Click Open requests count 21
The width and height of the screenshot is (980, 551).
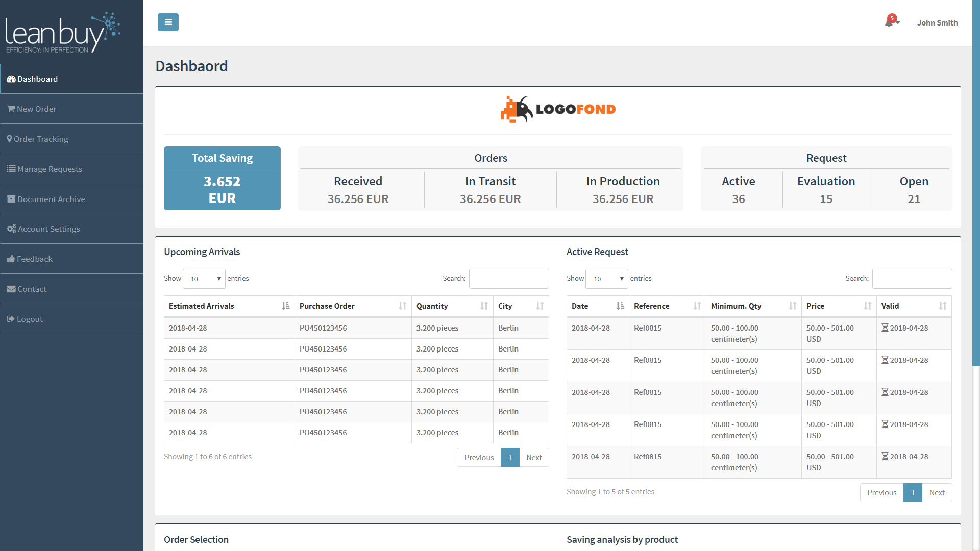coord(914,199)
